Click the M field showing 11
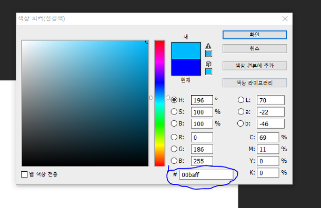The image size is (321, 208). tap(268, 149)
